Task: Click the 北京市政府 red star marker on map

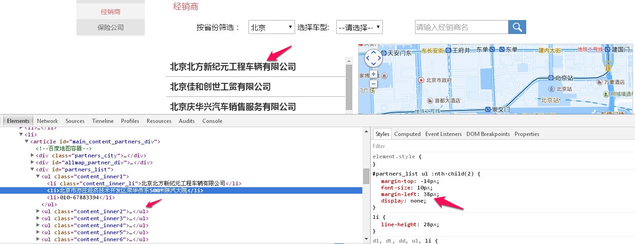Action: pyautogui.click(x=421, y=80)
